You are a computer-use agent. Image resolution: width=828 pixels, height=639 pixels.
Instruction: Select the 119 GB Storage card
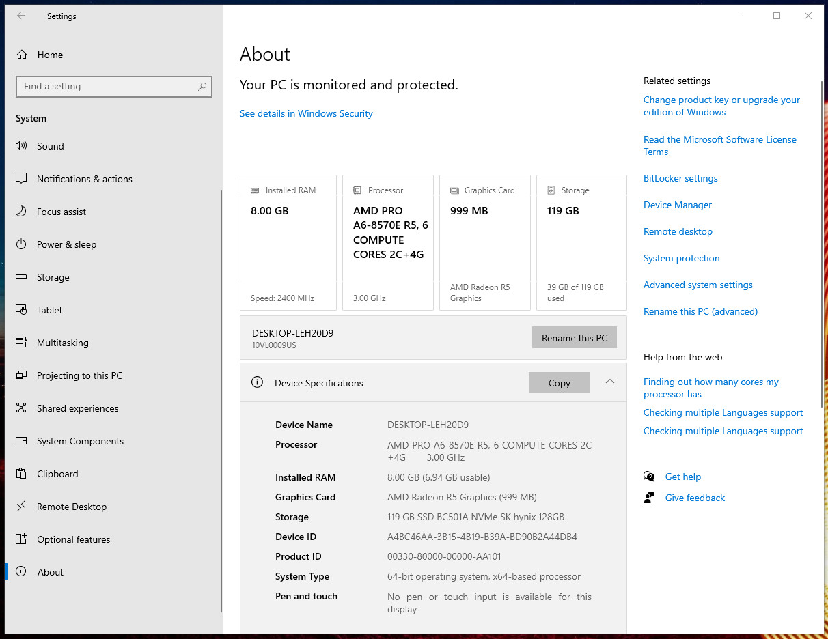(x=581, y=242)
